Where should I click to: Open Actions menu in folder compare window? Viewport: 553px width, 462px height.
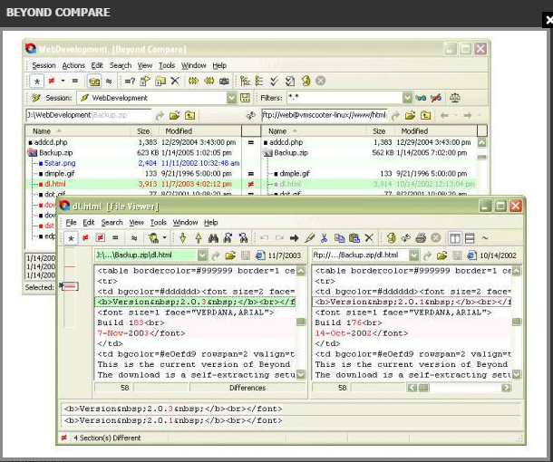point(73,65)
